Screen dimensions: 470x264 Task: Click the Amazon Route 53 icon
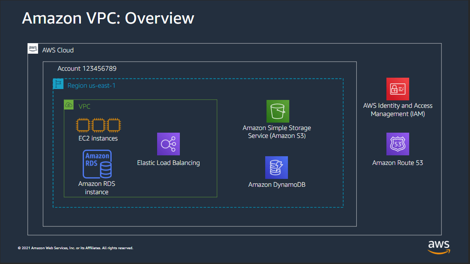pos(397,144)
